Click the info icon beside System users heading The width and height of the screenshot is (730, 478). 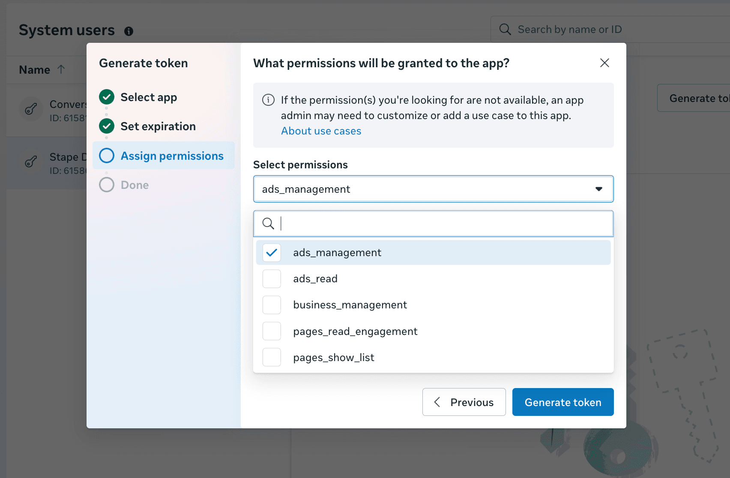129,31
